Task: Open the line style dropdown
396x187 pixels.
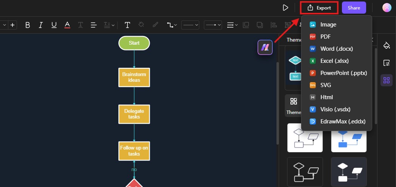Action: click(190, 25)
